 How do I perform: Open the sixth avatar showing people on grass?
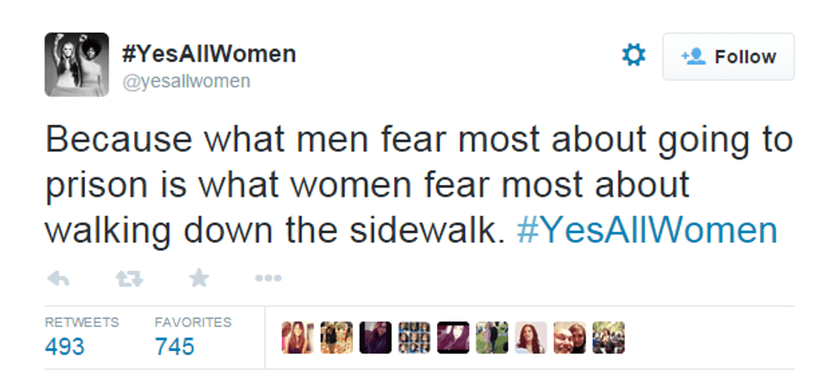pyautogui.click(x=492, y=337)
